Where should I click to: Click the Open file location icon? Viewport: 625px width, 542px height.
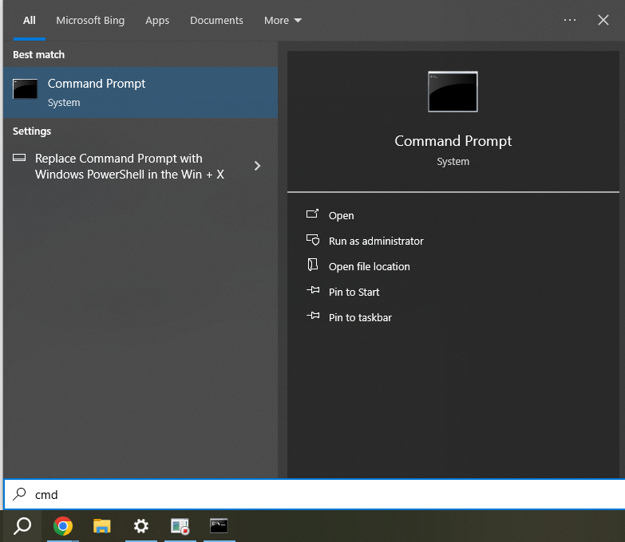[313, 265]
